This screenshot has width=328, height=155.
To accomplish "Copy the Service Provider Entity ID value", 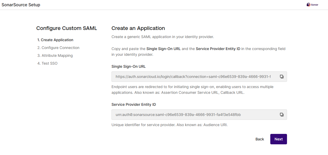I will (282, 115).
